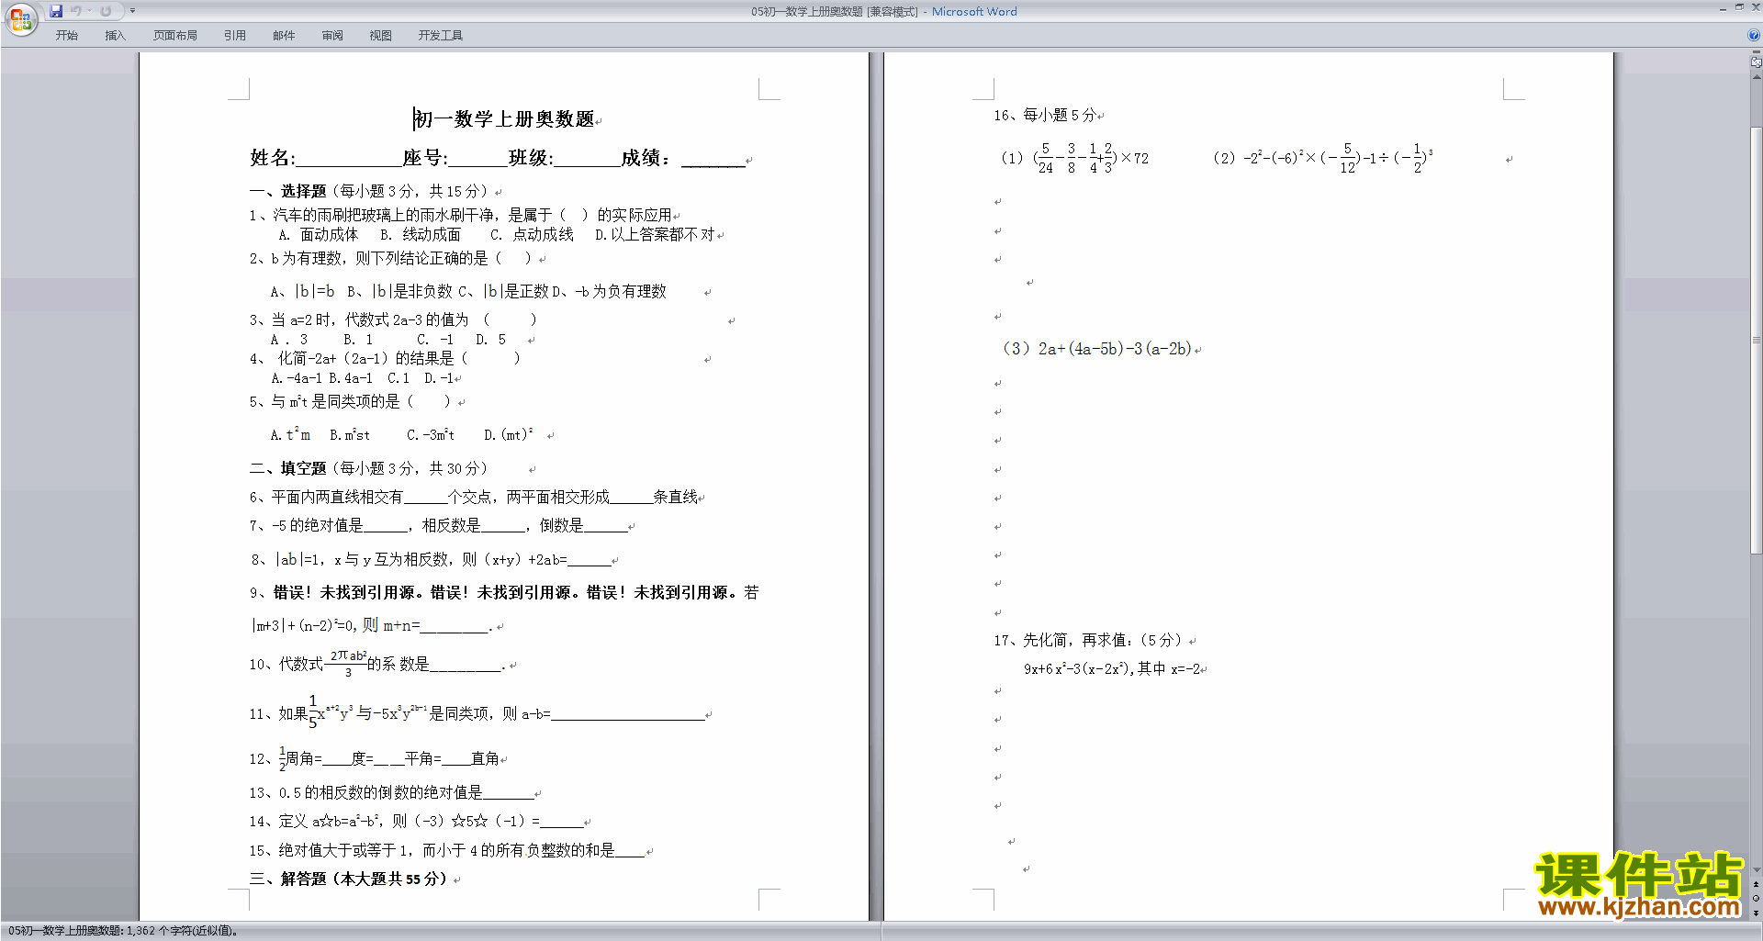1763x941 pixels.
Task: Click question 16 text 每小题5分
Action: click(x=1060, y=116)
